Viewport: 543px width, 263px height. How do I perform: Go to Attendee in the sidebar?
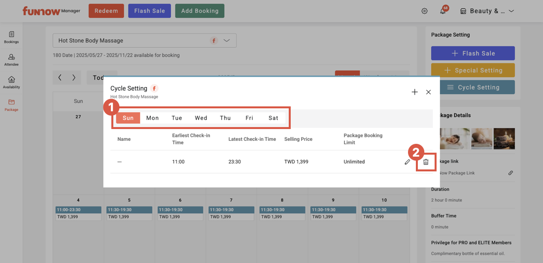11,60
